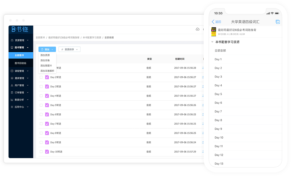Click the Day 8常速 audio file icon
The height and width of the screenshot is (176, 291).
(47, 133)
